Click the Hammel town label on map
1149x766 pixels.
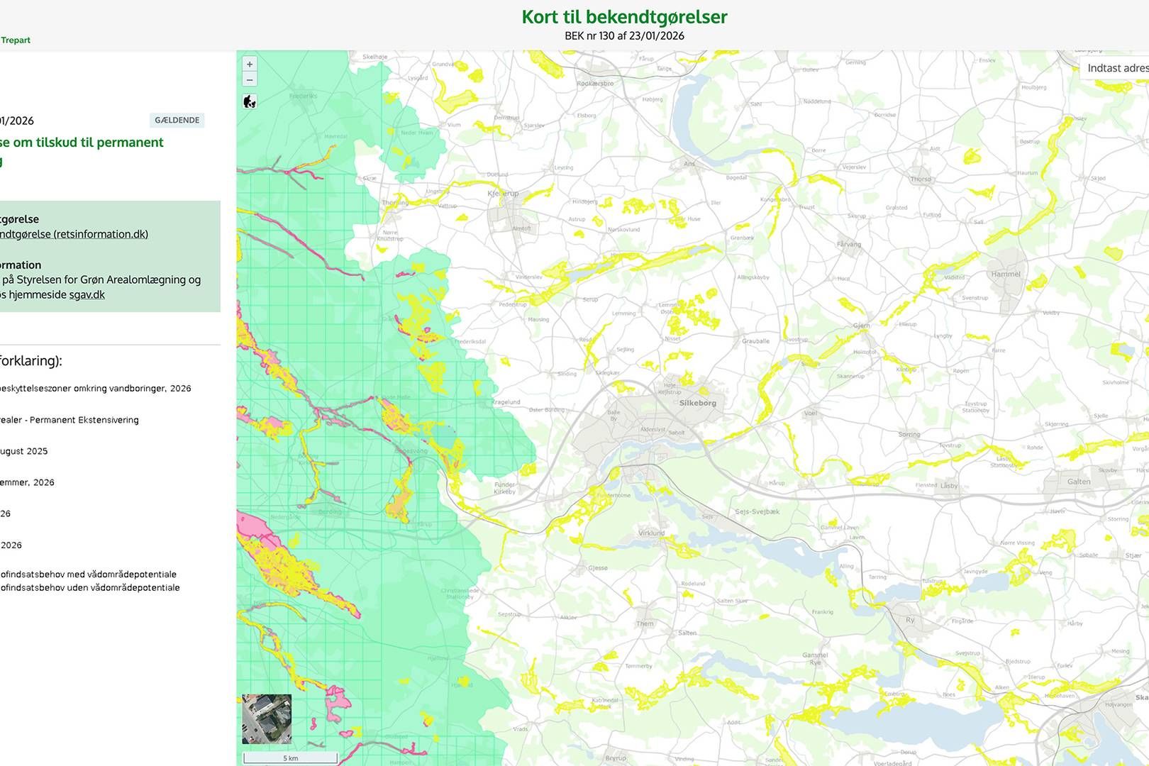pos(1006,274)
